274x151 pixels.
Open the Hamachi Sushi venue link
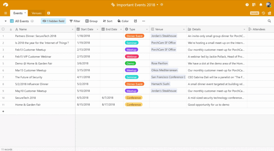[161, 84]
